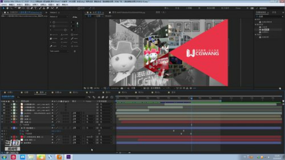285x160 pixels.
Task: Select the Rotation tool
Action: point(16,8)
